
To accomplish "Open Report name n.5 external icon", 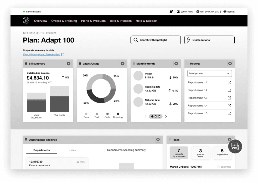I will point(229,113).
